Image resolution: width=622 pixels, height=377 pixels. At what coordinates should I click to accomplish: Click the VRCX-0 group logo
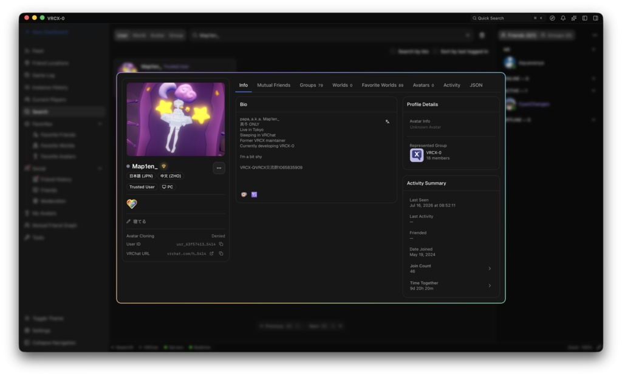coord(416,155)
